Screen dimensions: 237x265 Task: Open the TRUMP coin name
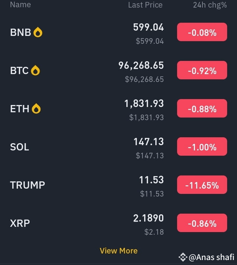point(28,185)
